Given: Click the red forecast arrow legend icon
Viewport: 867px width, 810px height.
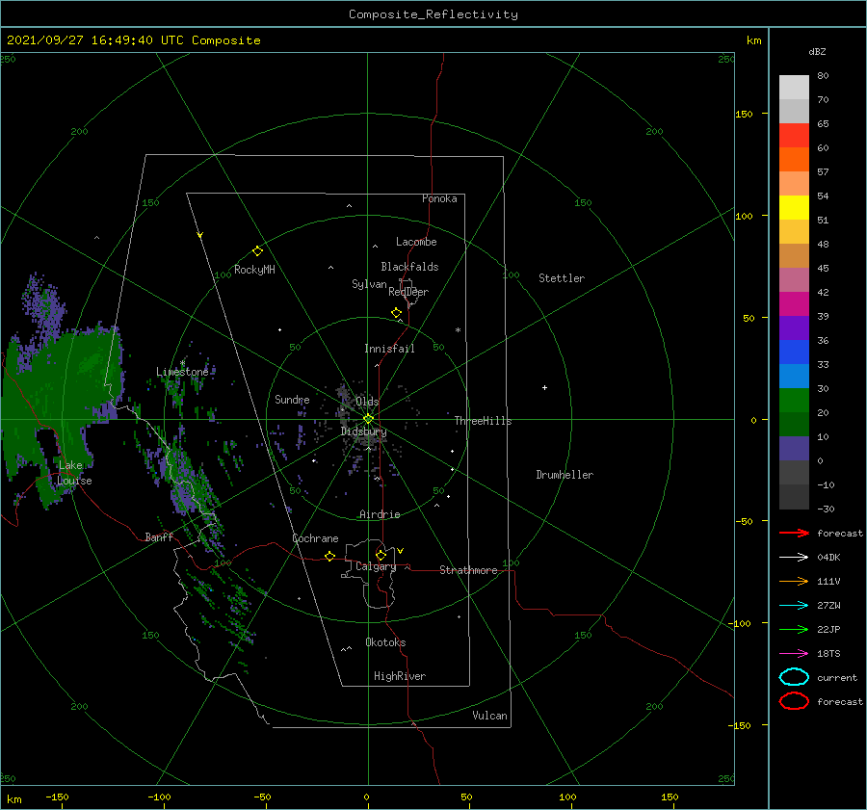Looking at the screenshot, I should click(794, 533).
